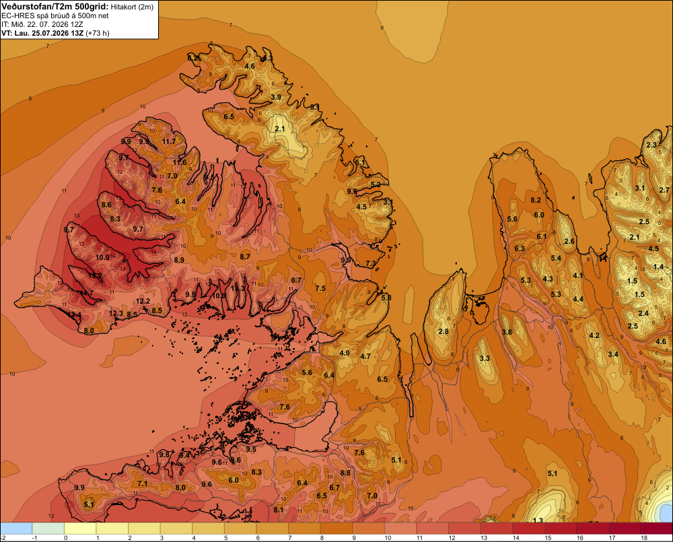Click the Veðurstofan/T2m 500grid title text
Image resolution: width=673 pixels, height=542 pixels.
tap(55, 7)
